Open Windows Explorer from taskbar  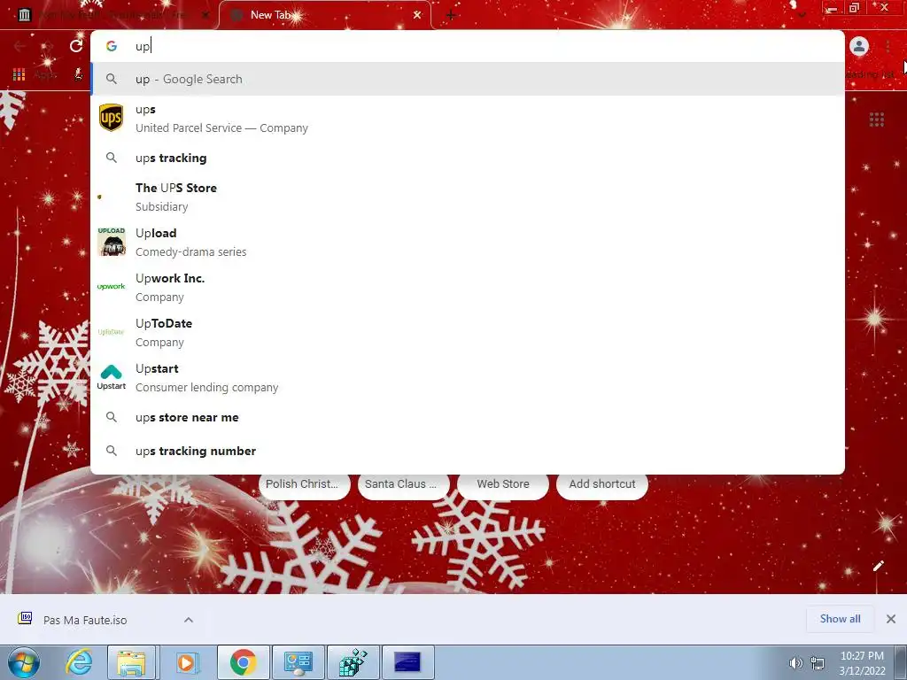pos(131,662)
